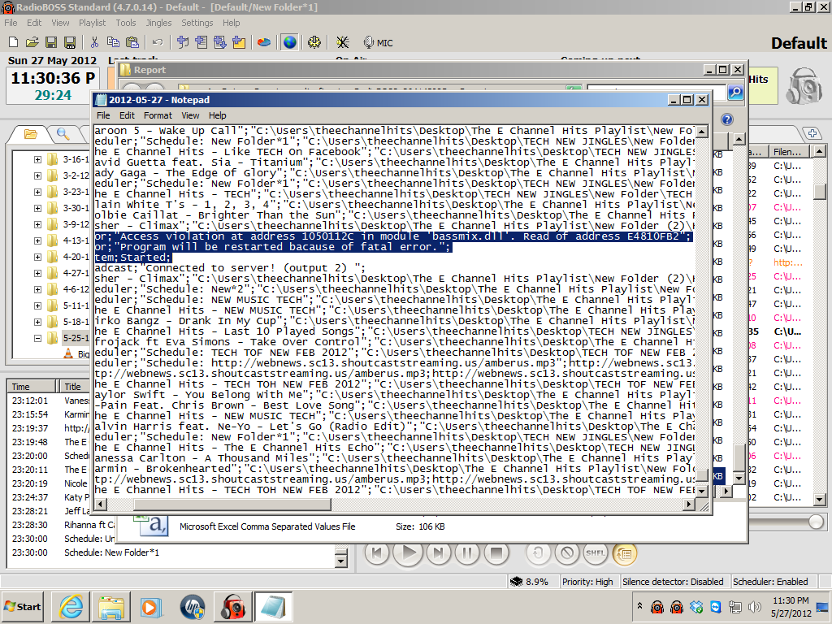
Task: Open the Windows Start button
Action: coord(22,606)
